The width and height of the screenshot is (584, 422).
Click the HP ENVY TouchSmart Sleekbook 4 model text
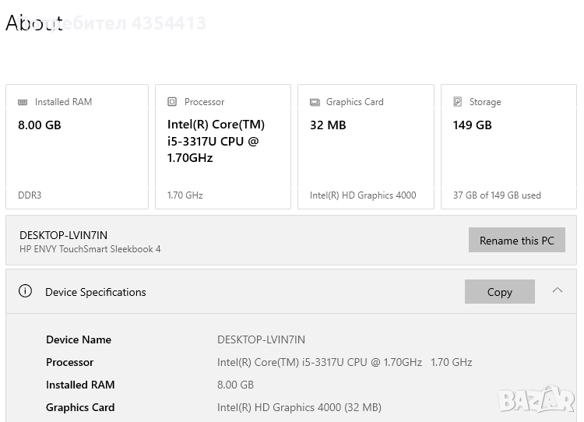(x=90, y=249)
